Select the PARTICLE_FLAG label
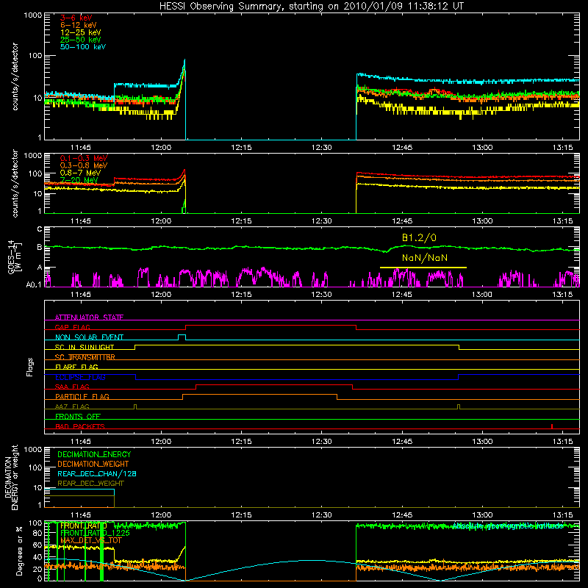This screenshot has width=588, height=588. [x=82, y=396]
